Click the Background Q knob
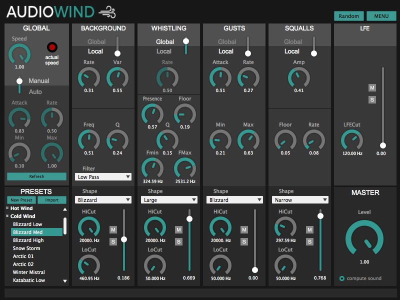The height and width of the screenshot is (300, 400). 117,140
